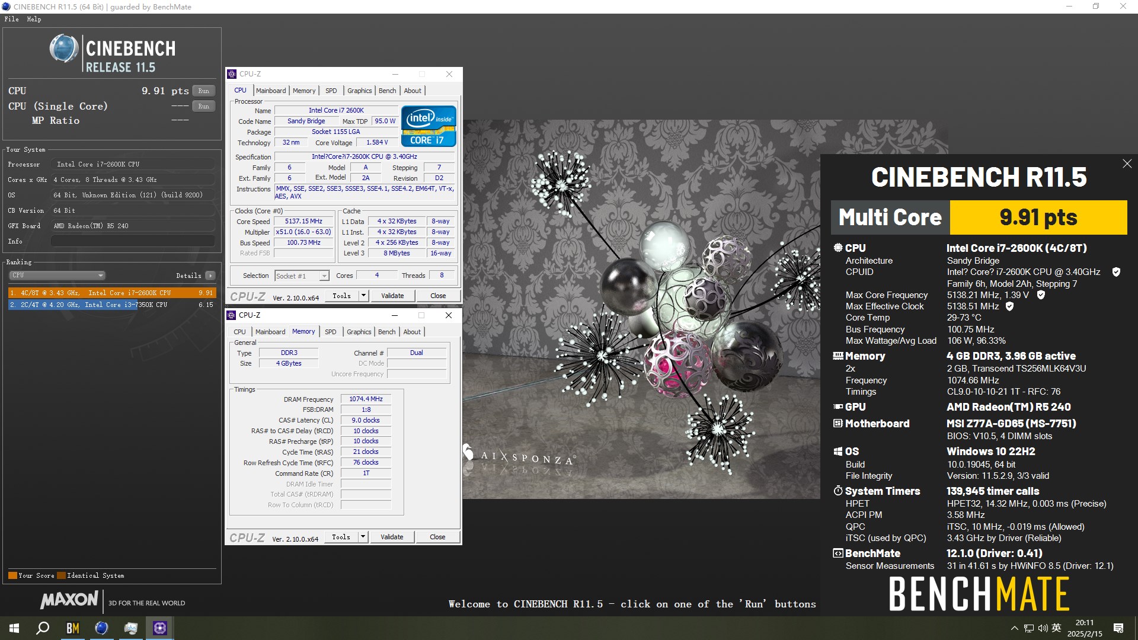Click the Cinebench globe logo icon

[64, 49]
